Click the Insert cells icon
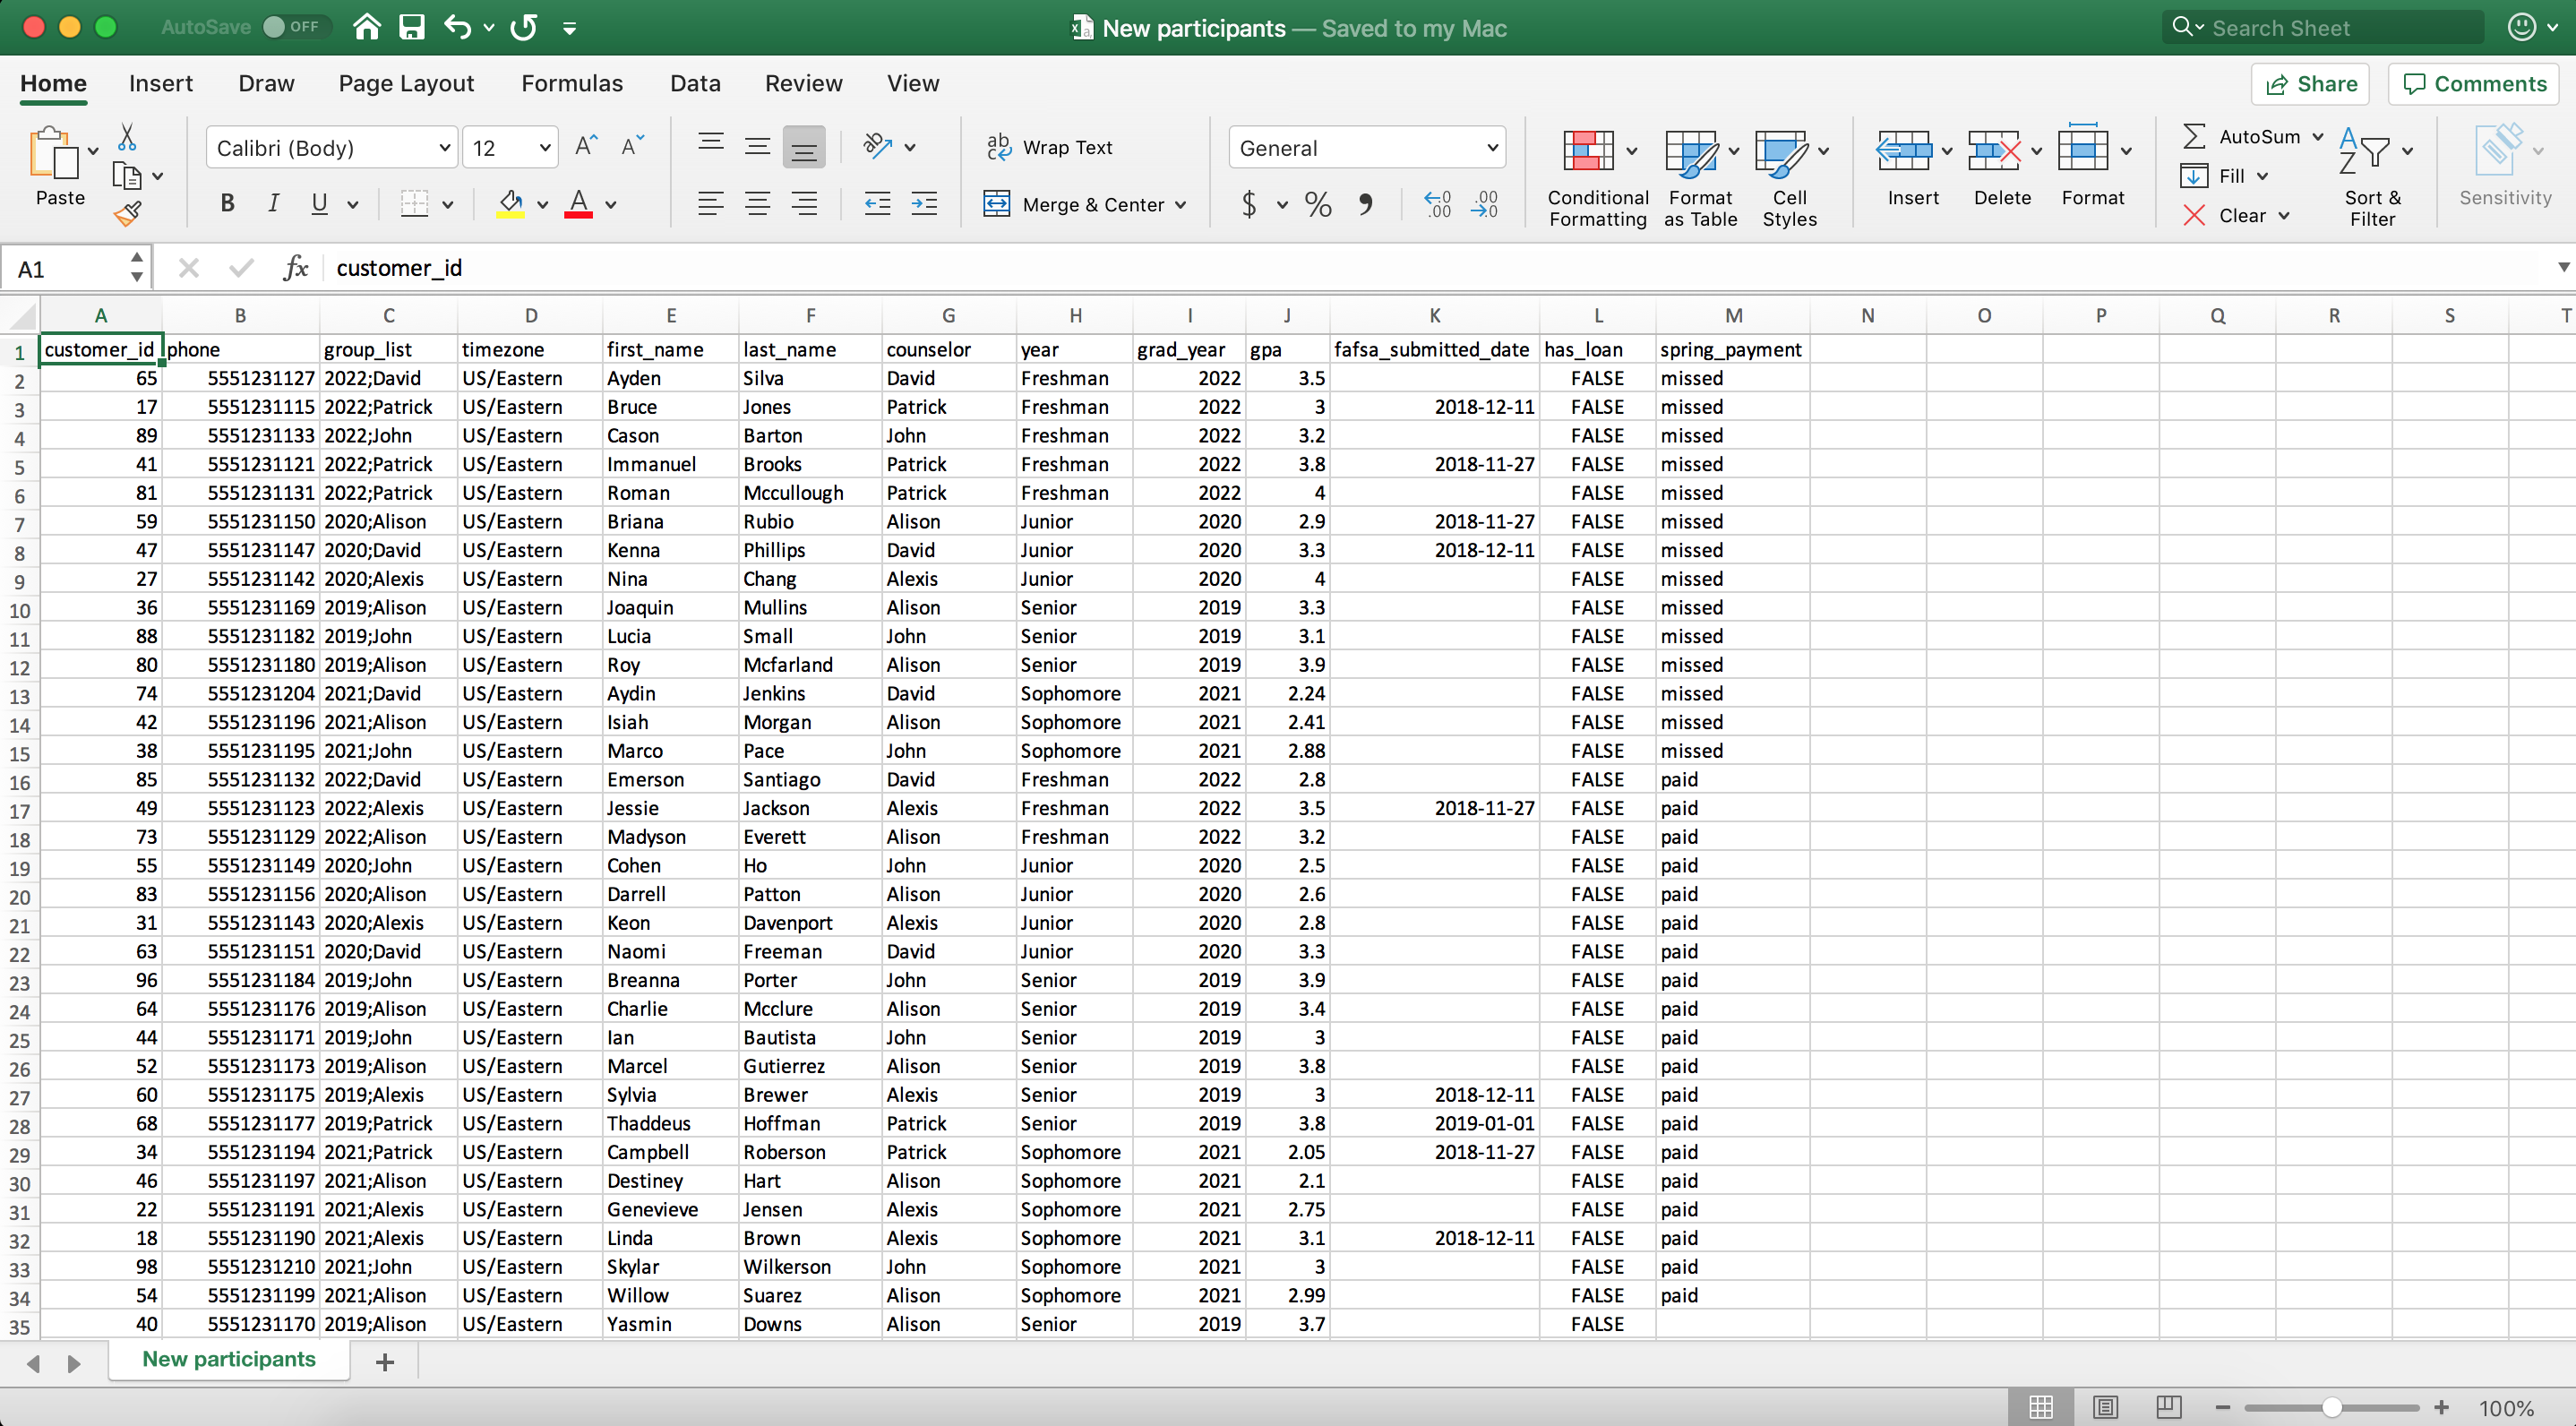The width and height of the screenshot is (2576, 1426). 1903,151
